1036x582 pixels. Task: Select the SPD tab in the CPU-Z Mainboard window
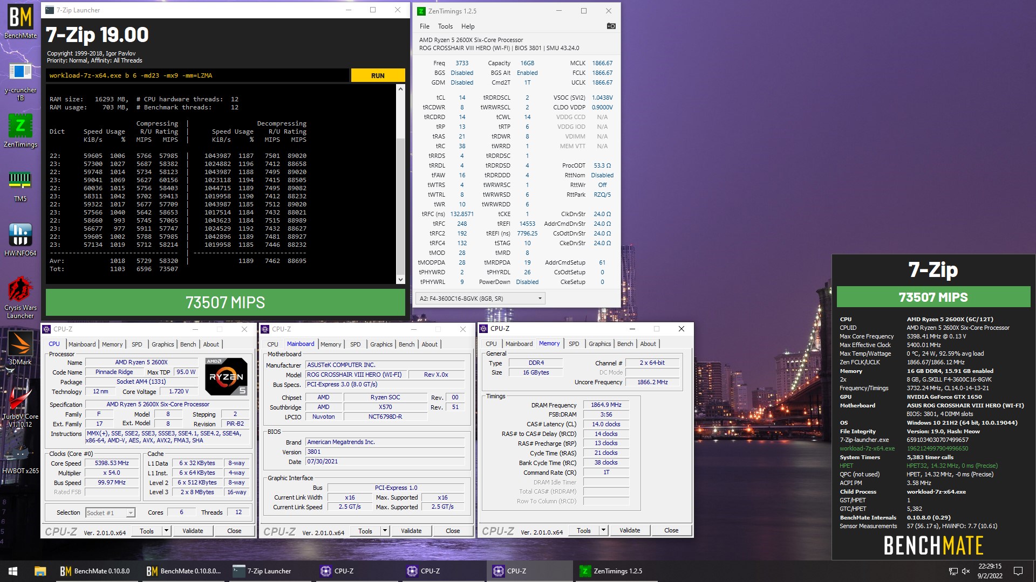355,344
